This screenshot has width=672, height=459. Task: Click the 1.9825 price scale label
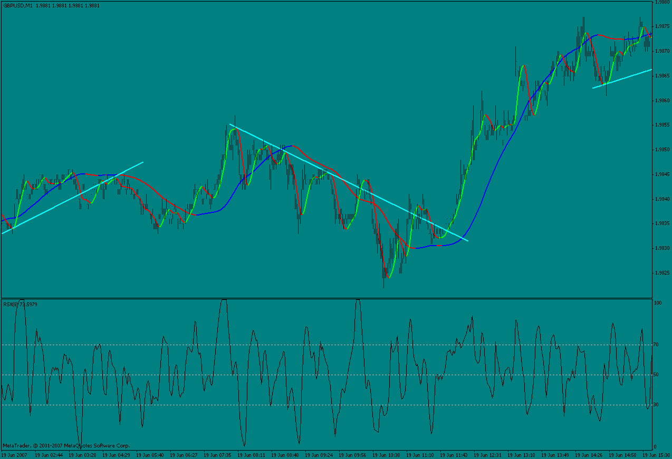coord(663,273)
